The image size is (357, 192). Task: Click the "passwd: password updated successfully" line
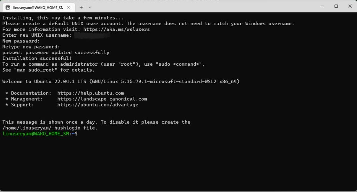click(56, 52)
